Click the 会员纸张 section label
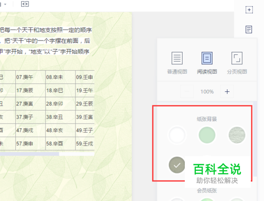 coord(207,190)
